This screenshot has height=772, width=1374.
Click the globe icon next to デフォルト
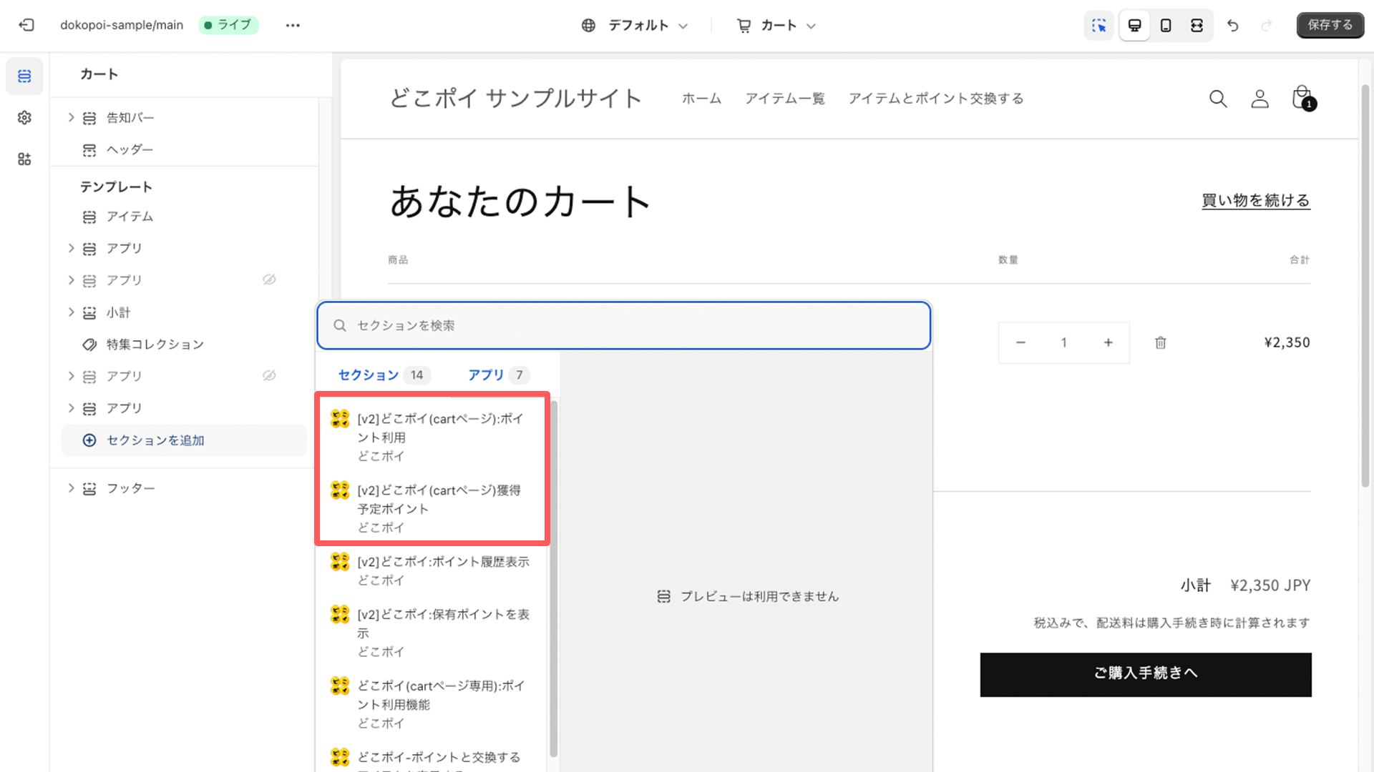point(588,26)
